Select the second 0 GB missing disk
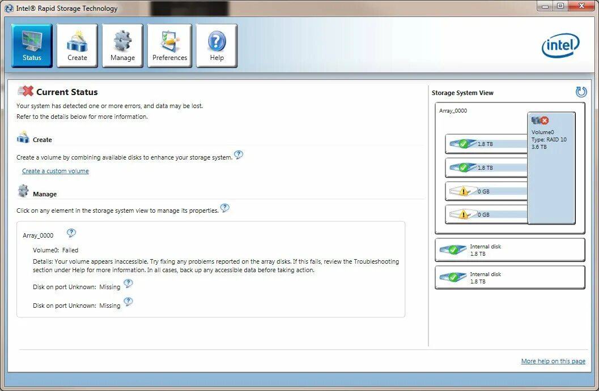 point(486,214)
